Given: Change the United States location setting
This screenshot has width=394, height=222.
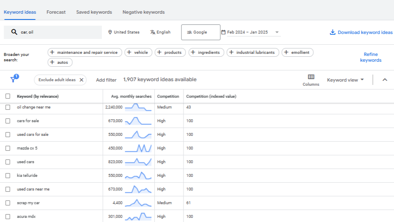Looking at the screenshot, I should tap(124, 32).
